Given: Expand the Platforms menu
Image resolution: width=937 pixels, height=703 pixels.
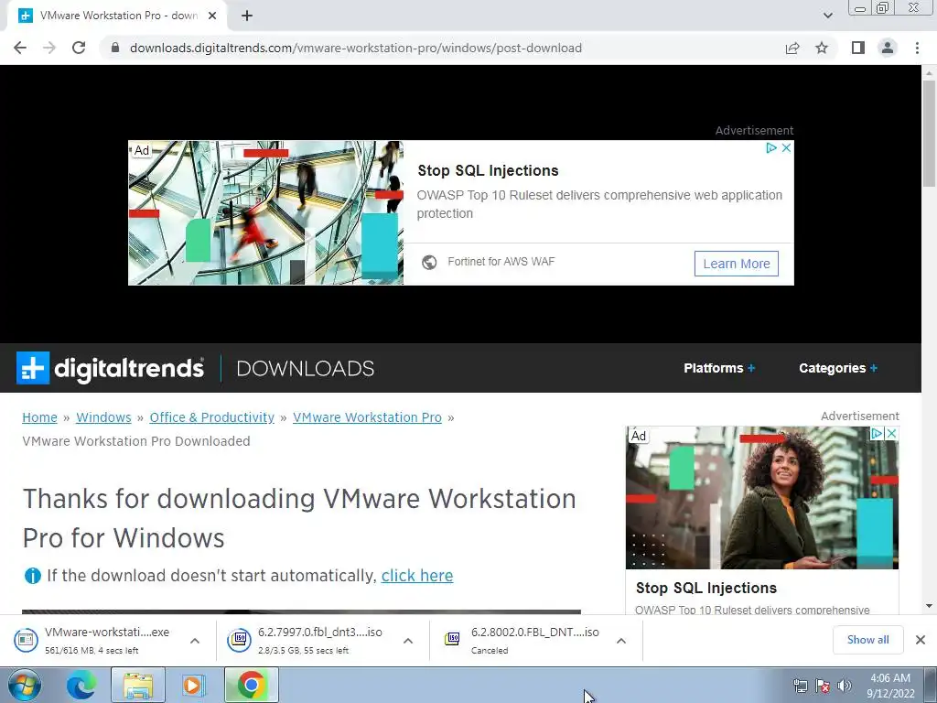Looking at the screenshot, I should pyautogui.click(x=719, y=368).
